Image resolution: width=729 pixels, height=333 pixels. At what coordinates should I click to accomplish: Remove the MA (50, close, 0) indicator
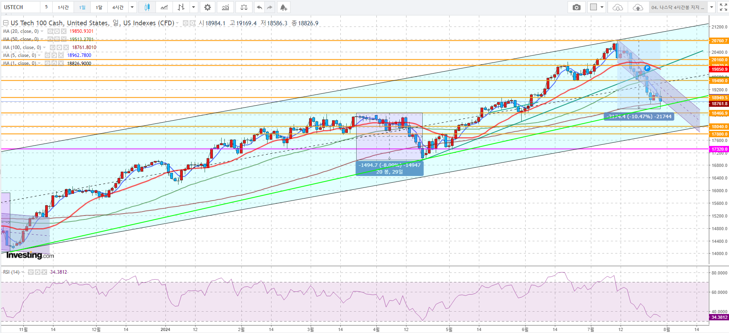coord(64,39)
